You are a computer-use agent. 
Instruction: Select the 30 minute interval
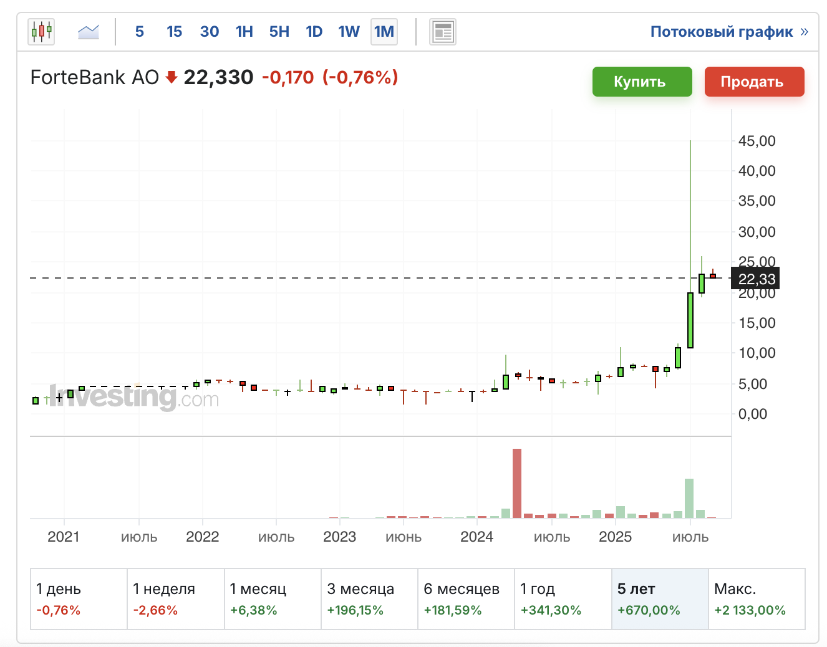pyautogui.click(x=210, y=32)
